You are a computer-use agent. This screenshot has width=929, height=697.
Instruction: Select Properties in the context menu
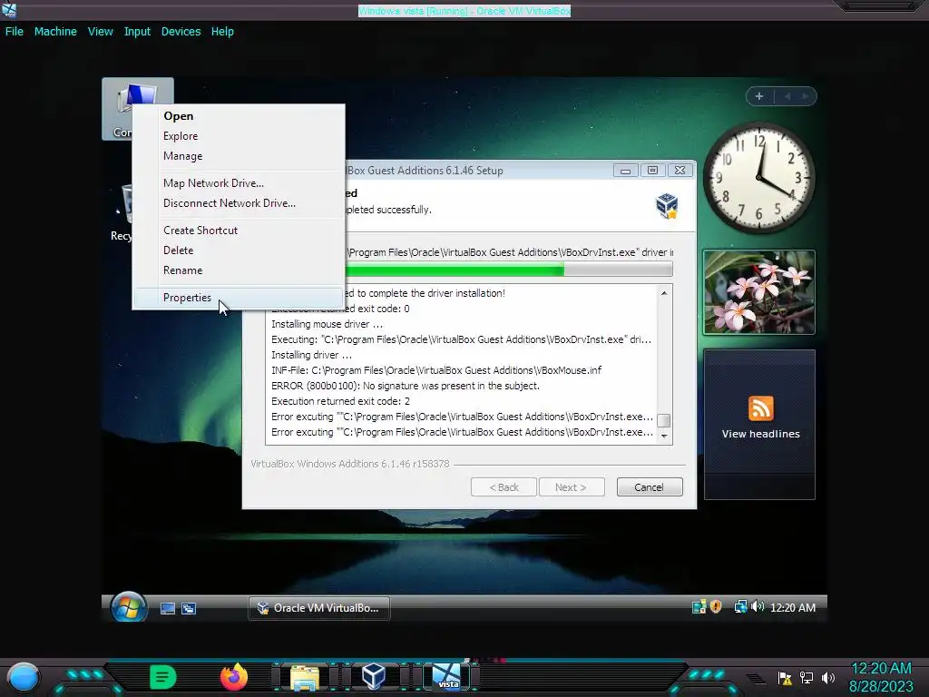pyautogui.click(x=239, y=298)
